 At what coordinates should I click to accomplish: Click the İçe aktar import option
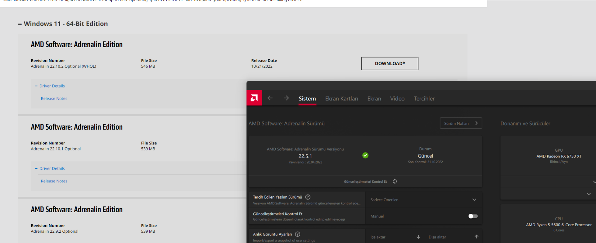click(x=378, y=237)
